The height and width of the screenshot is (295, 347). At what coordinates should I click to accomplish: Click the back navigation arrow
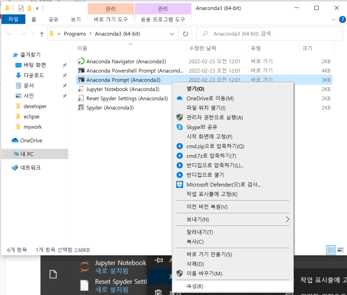(10, 34)
